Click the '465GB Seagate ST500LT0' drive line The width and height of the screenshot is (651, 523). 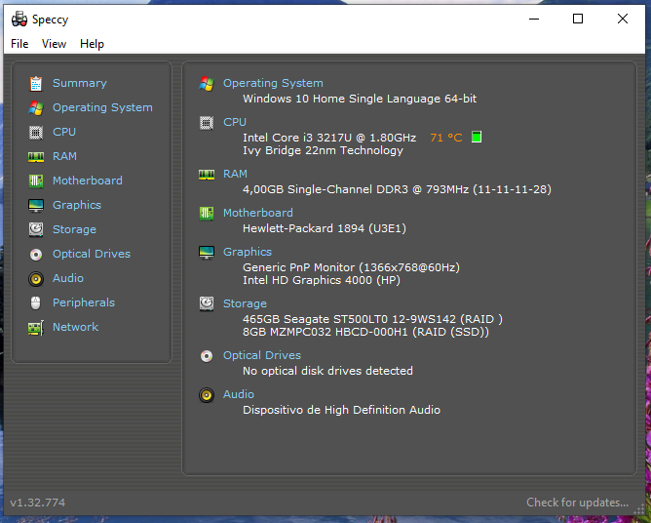372,319
